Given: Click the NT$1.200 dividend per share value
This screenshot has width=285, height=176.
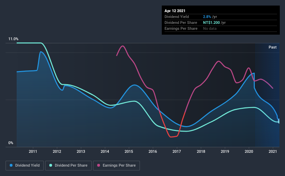Looking at the screenshot, I should point(211,23).
